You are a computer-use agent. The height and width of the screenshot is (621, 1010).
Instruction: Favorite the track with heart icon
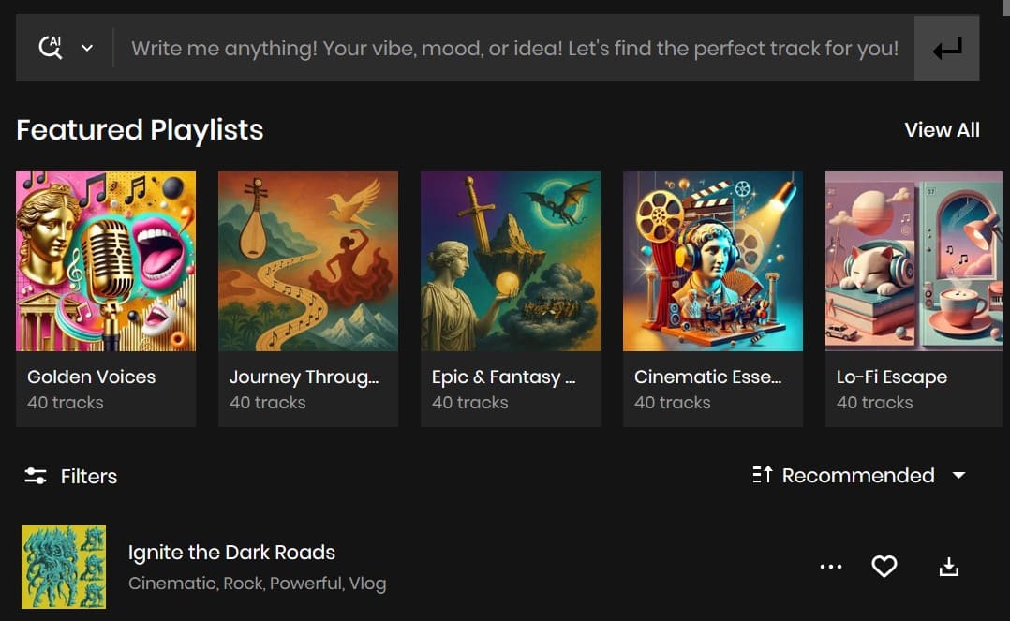(884, 567)
